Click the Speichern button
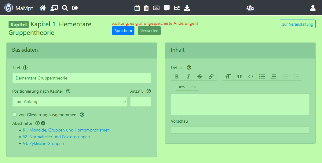The image size is (322, 163). [x=123, y=31]
